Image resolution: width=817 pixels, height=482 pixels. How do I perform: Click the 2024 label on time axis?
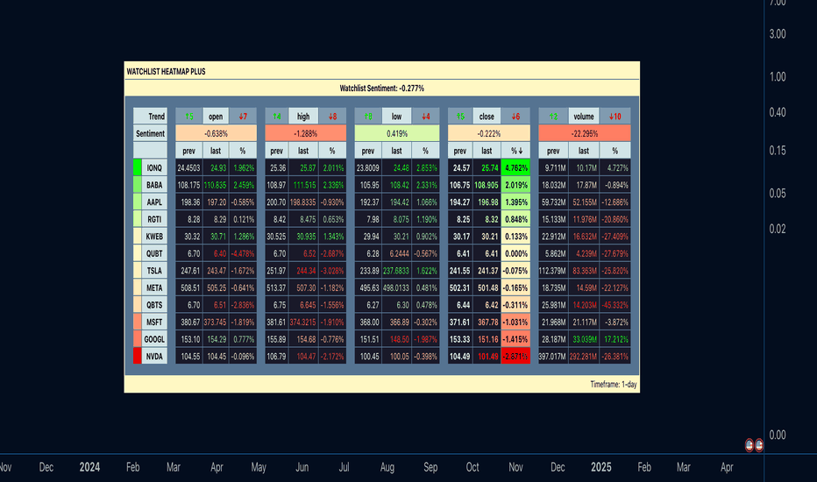[x=89, y=467]
